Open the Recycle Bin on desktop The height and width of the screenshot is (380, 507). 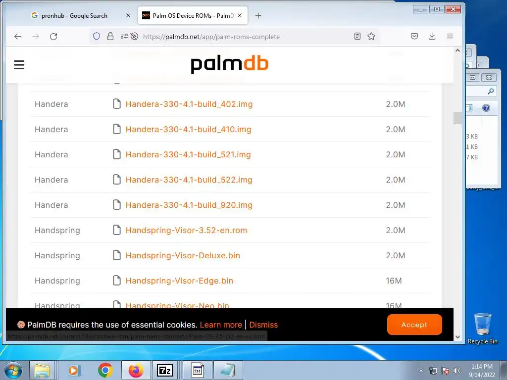482,329
